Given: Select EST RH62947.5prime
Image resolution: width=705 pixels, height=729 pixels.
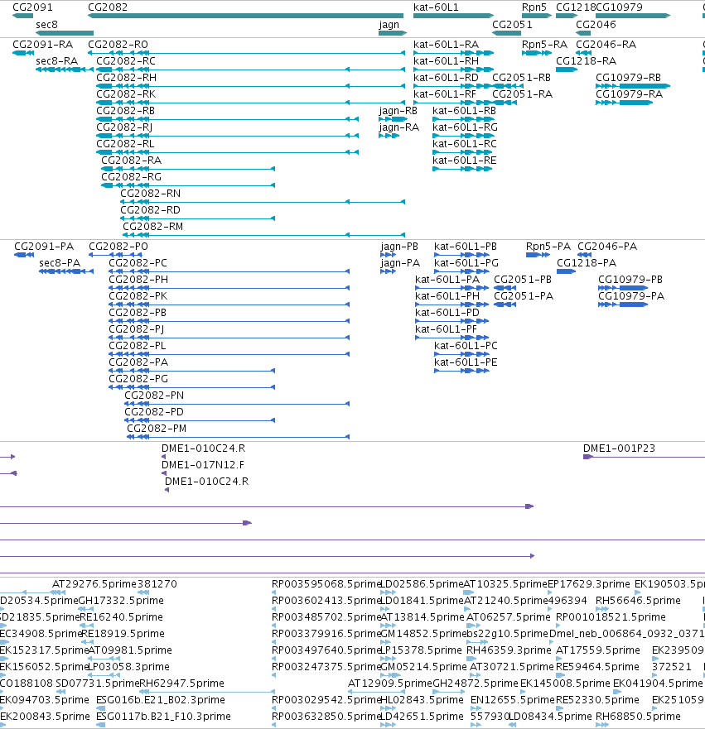Looking at the screenshot, I should pyautogui.click(x=181, y=683).
